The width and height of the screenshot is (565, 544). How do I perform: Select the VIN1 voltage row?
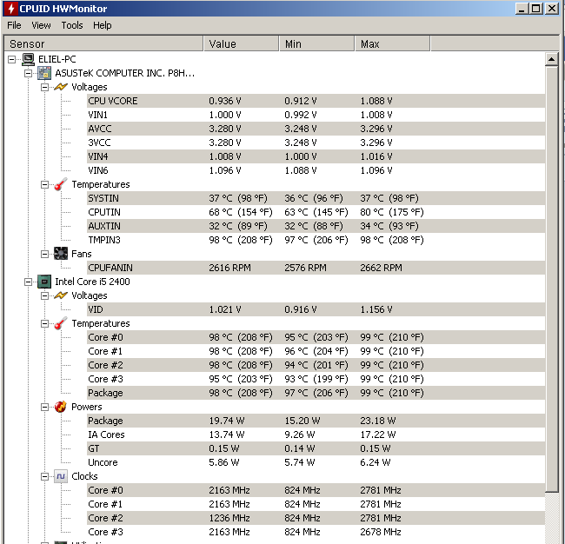(316, 115)
